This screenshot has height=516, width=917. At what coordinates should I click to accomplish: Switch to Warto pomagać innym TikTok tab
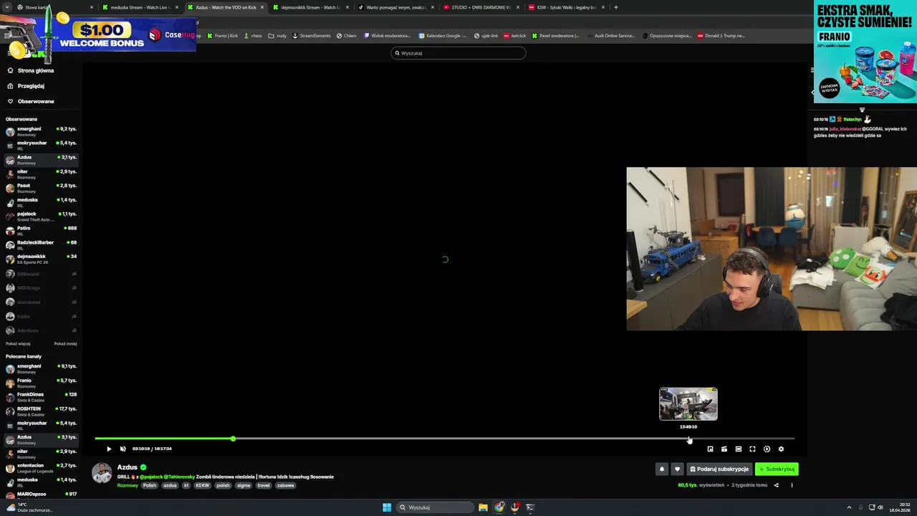pos(395,7)
